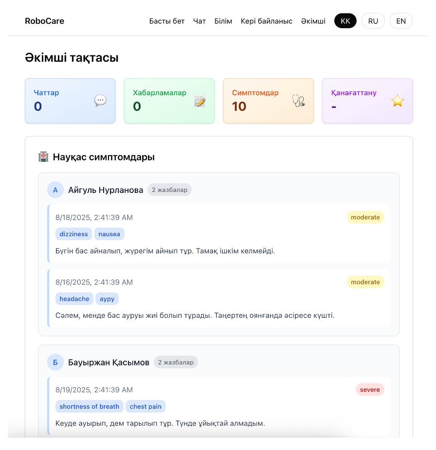Click the timestamp 8/19/2025, 2:41:39 AM

click(94, 390)
